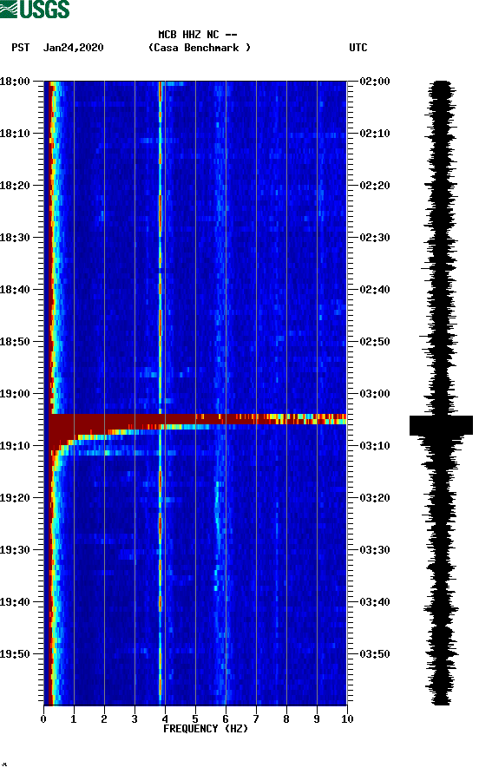
Task: Click the 18:00 PST time label
Action: [x=15, y=82]
